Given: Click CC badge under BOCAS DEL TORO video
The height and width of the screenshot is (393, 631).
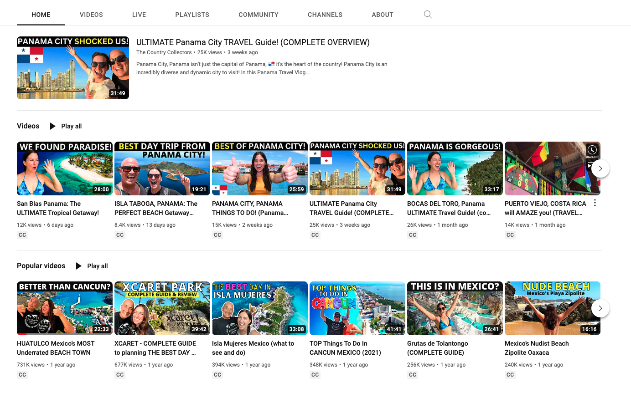Looking at the screenshot, I should [413, 235].
